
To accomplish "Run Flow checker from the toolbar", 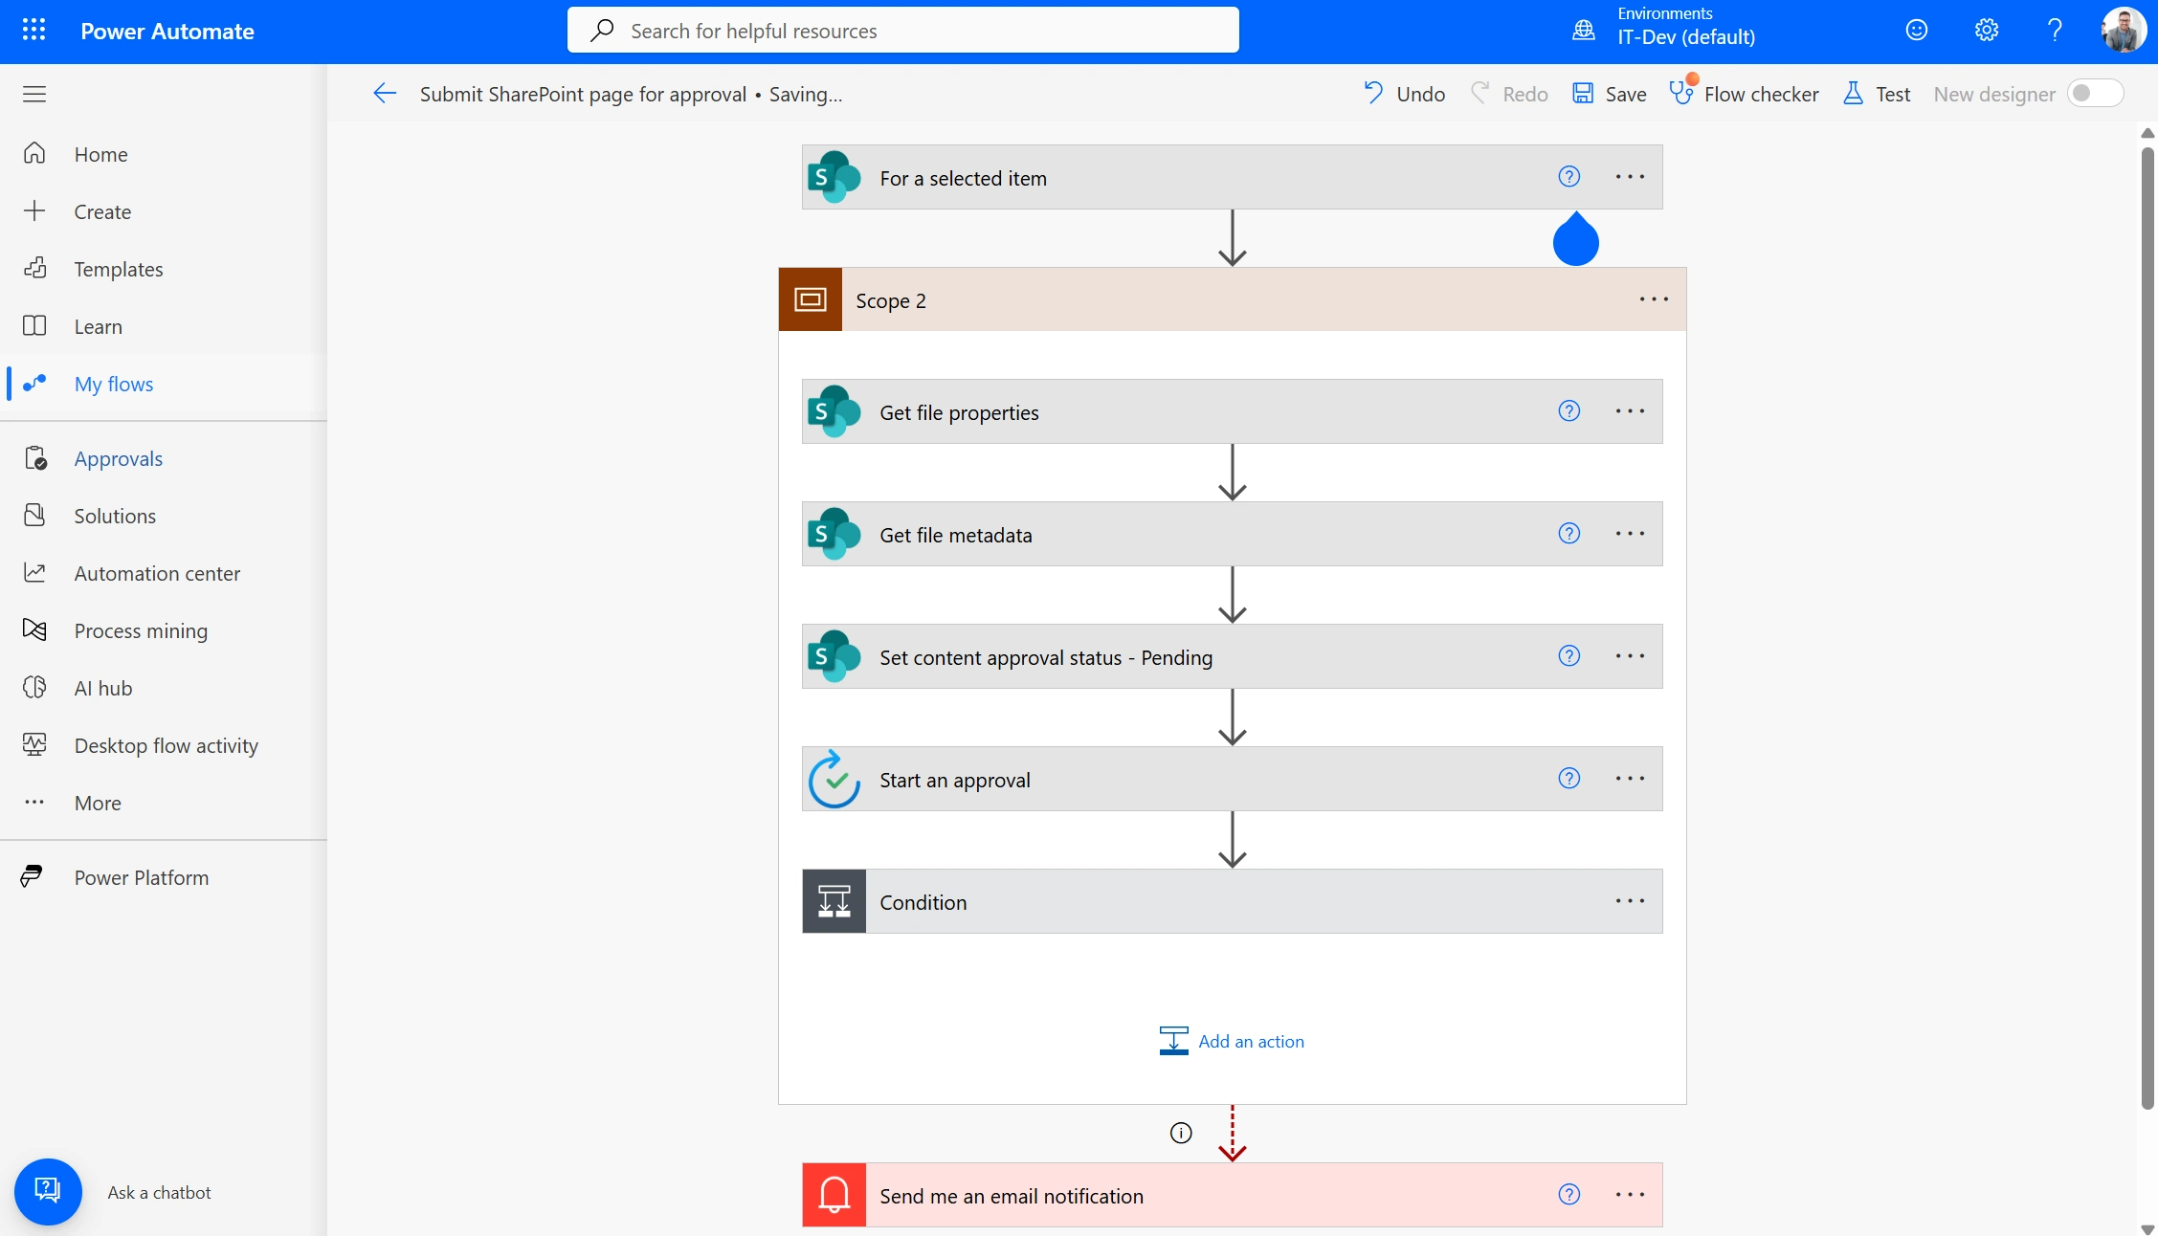I will (x=1682, y=93).
